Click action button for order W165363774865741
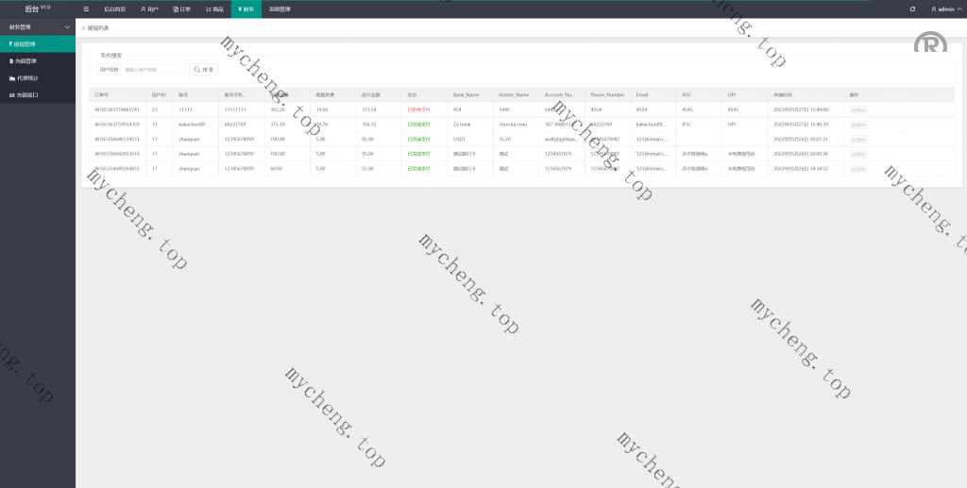 click(x=858, y=109)
